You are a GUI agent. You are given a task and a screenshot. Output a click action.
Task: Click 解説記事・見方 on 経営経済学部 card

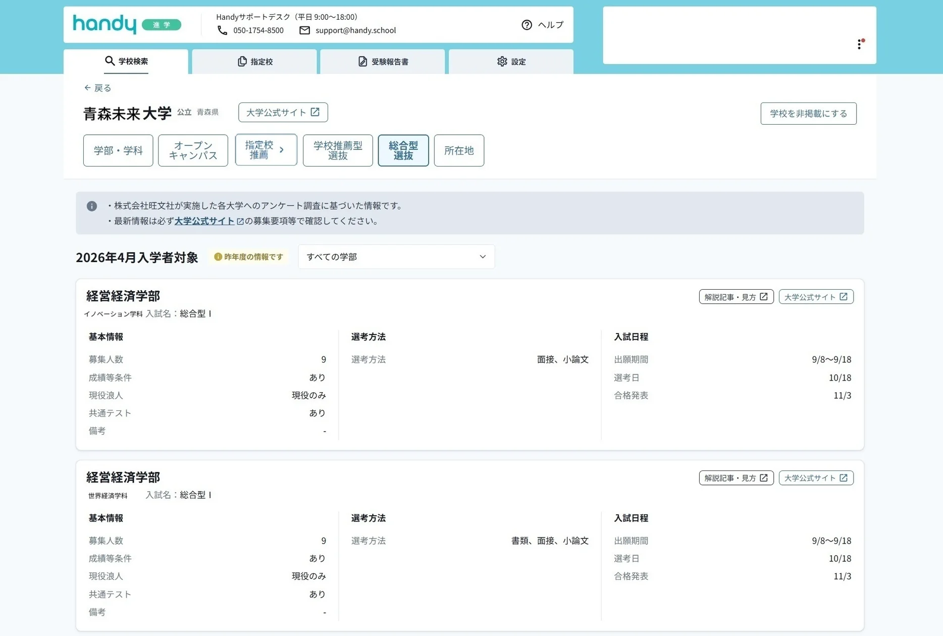736,296
